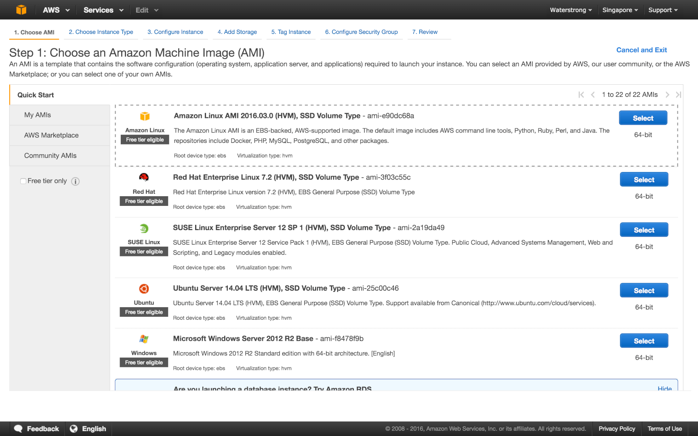Viewport: 698px width, 436px height.
Task: Switch to 1. Choose AMI tab
Action: (x=34, y=32)
